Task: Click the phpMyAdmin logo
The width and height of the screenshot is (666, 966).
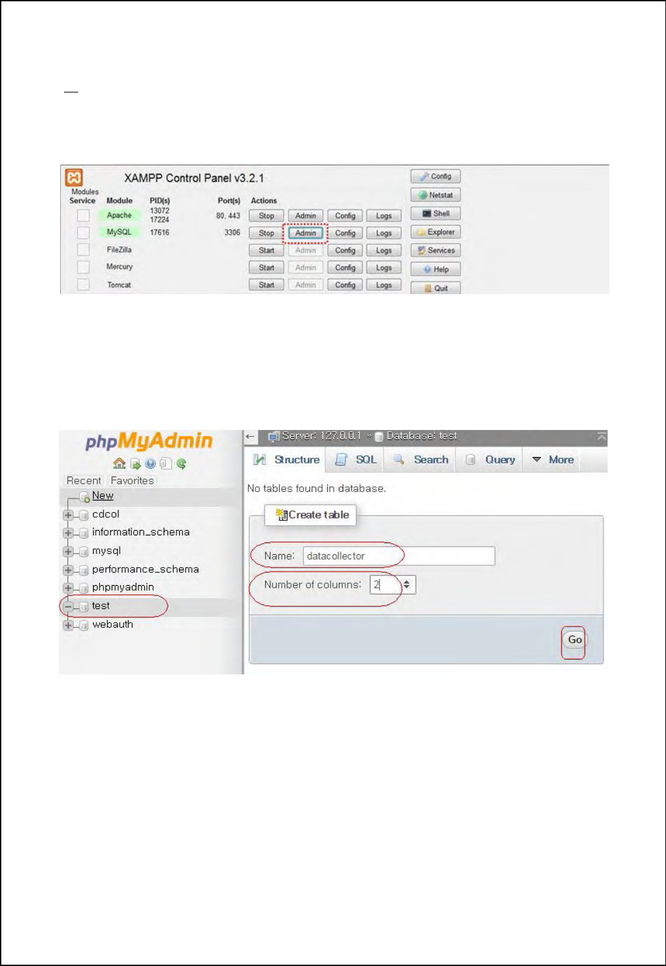Action: tap(149, 441)
